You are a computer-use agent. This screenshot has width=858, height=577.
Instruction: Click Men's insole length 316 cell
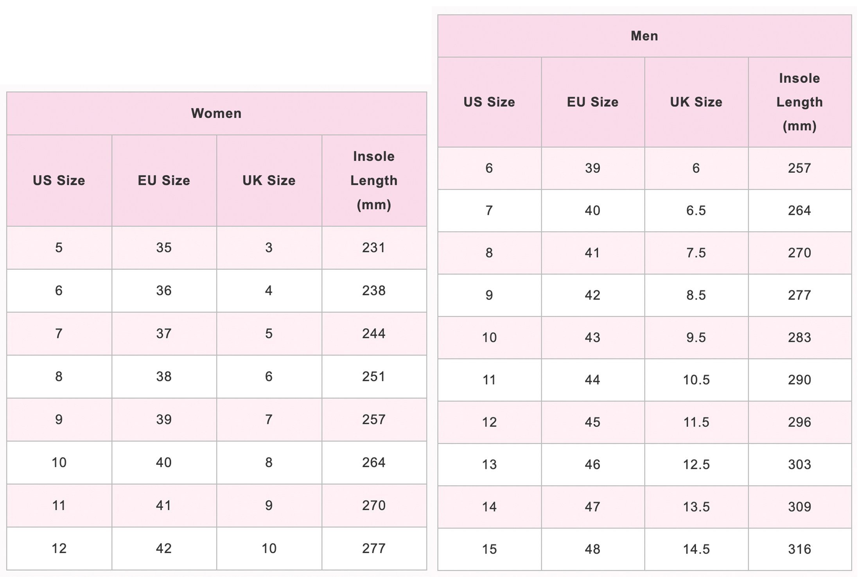pos(800,549)
